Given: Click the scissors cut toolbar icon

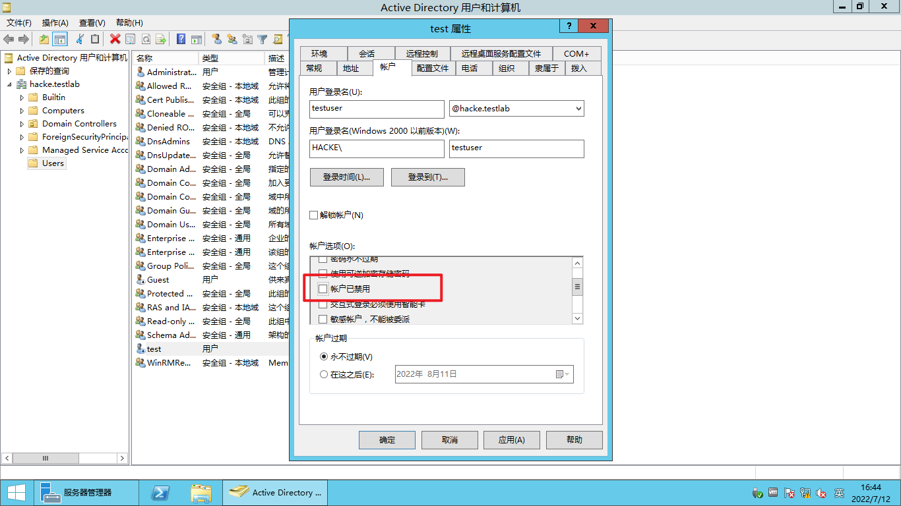Looking at the screenshot, I should [x=80, y=40].
